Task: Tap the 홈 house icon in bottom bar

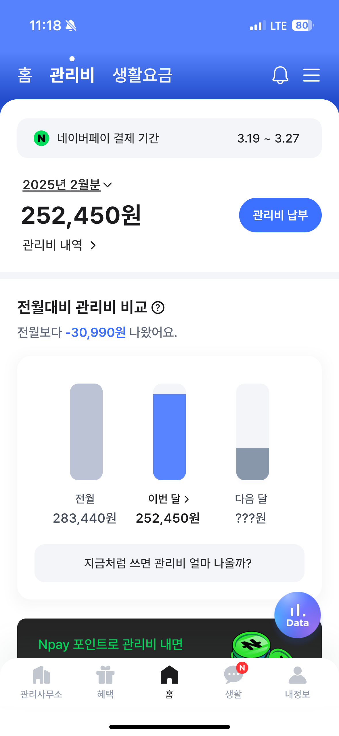Action: click(169, 675)
